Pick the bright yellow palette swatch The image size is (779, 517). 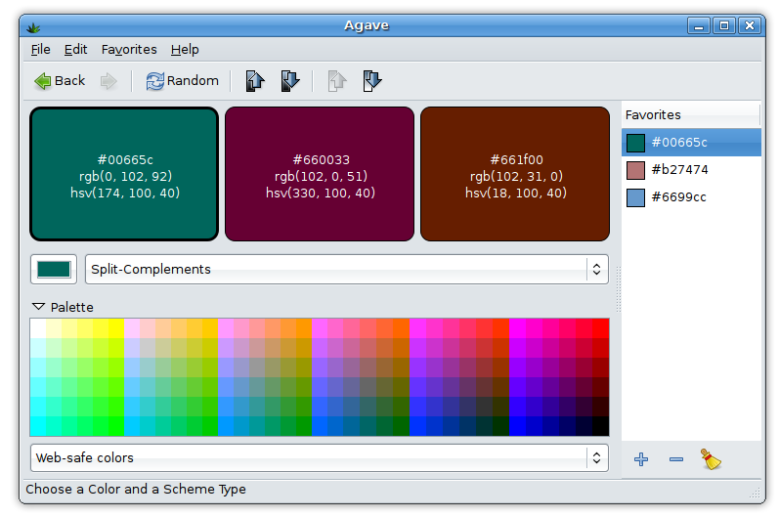click(116, 328)
